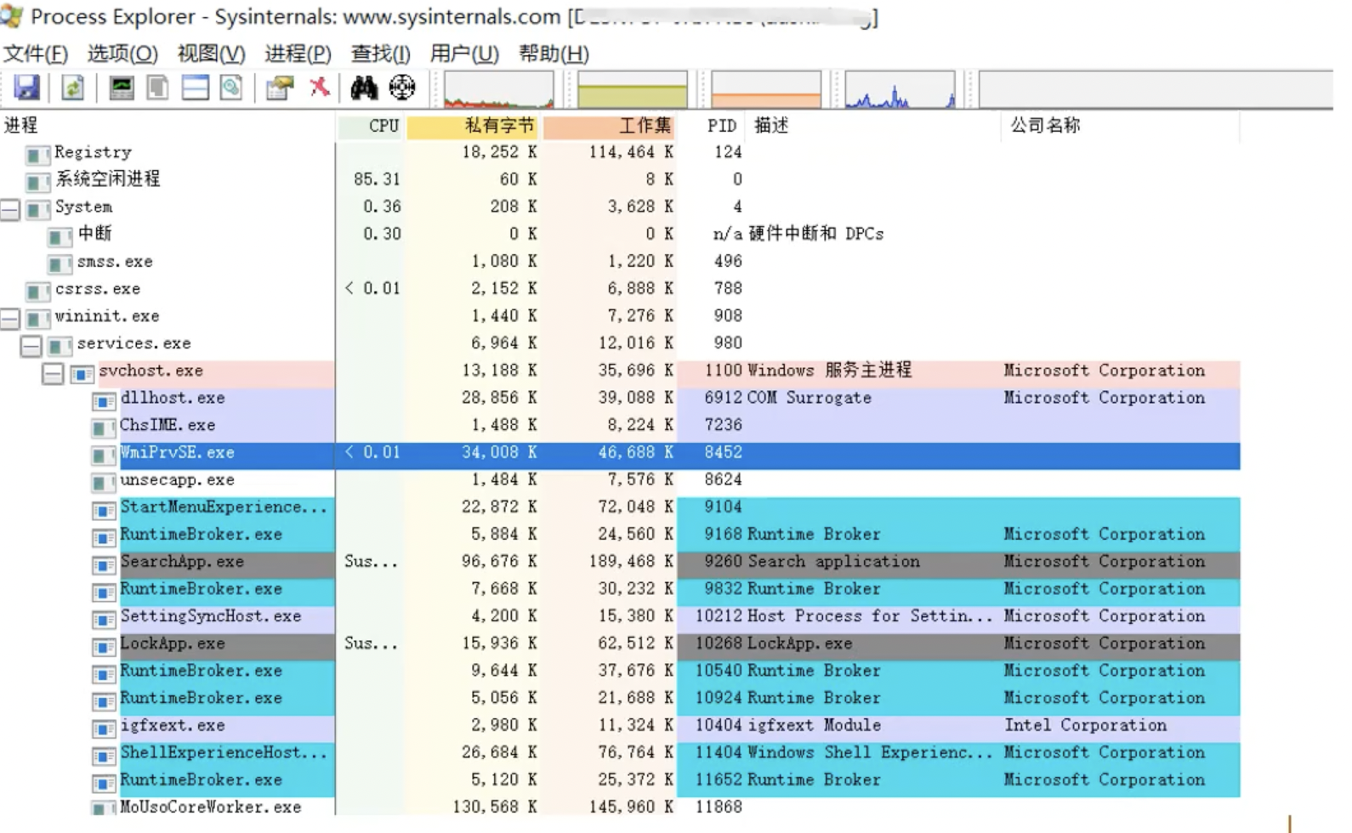
Task: Click the description "Search application"
Action: [833, 562]
